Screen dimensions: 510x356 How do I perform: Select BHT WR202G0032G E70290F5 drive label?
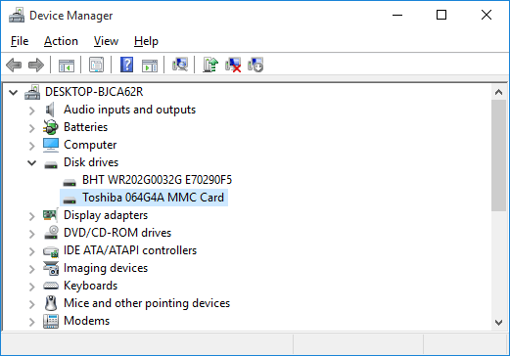point(157,180)
